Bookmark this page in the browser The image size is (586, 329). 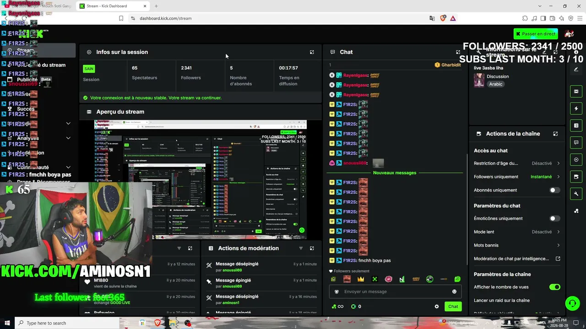pyautogui.click(x=121, y=18)
